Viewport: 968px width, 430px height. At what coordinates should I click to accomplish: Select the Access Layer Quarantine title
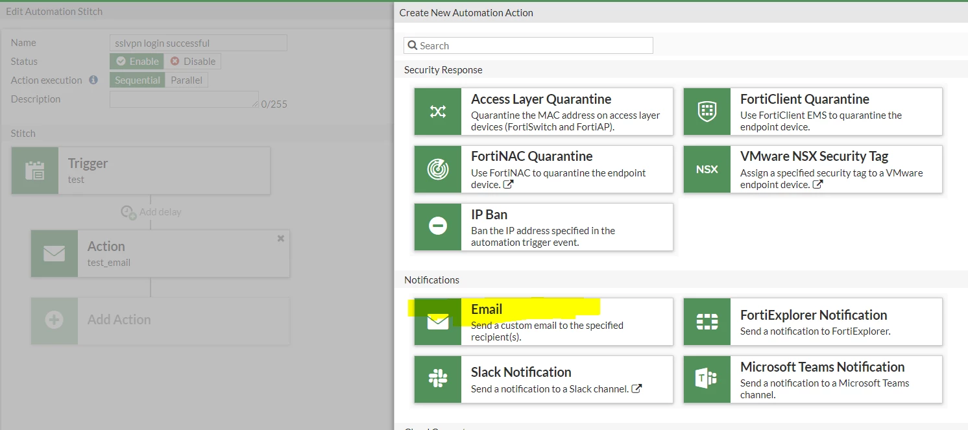541,99
